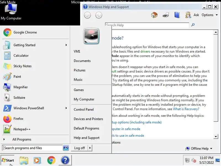Click Help and Support taskbar button
Viewport: 221px width, 166px height.
[65, 160]
